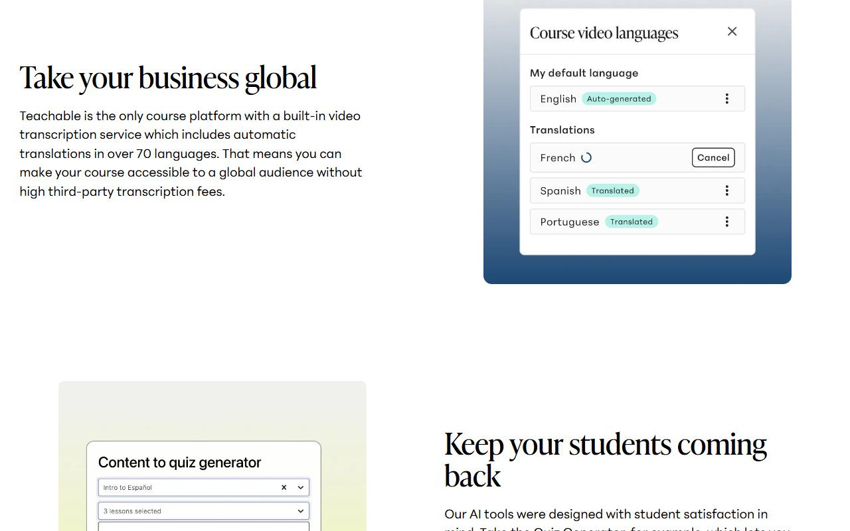Select the Take your business global heading
850x531 pixels.
[168, 78]
